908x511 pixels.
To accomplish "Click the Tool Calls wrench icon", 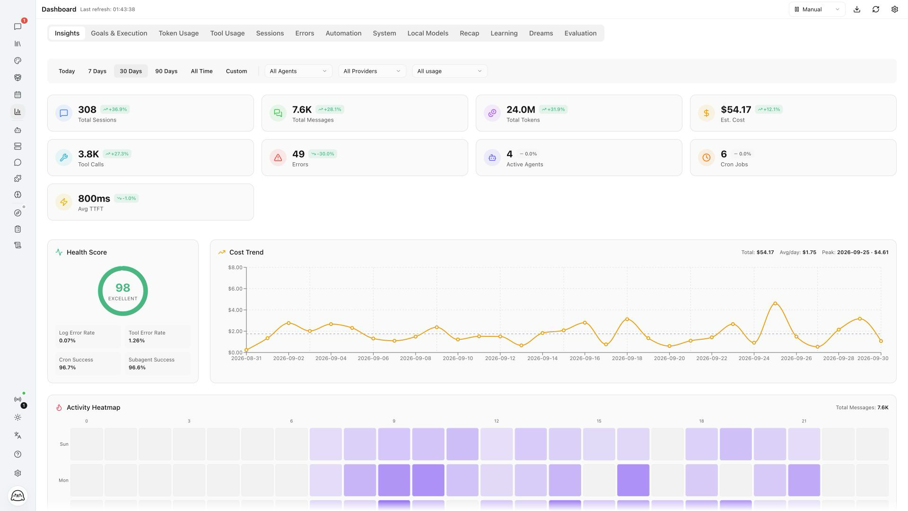I will pyautogui.click(x=64, y=158).
